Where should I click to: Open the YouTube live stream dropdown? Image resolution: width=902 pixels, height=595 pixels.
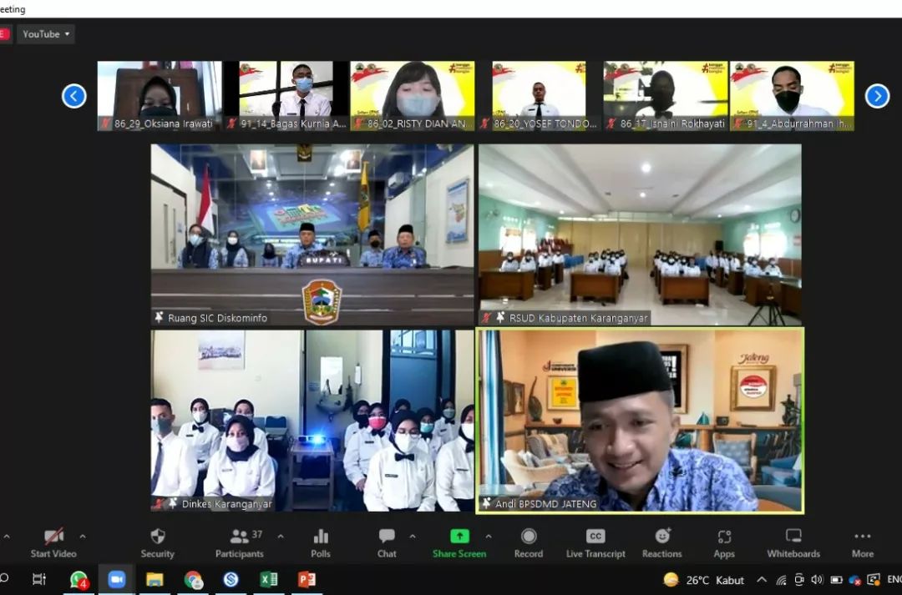[46, 34]
